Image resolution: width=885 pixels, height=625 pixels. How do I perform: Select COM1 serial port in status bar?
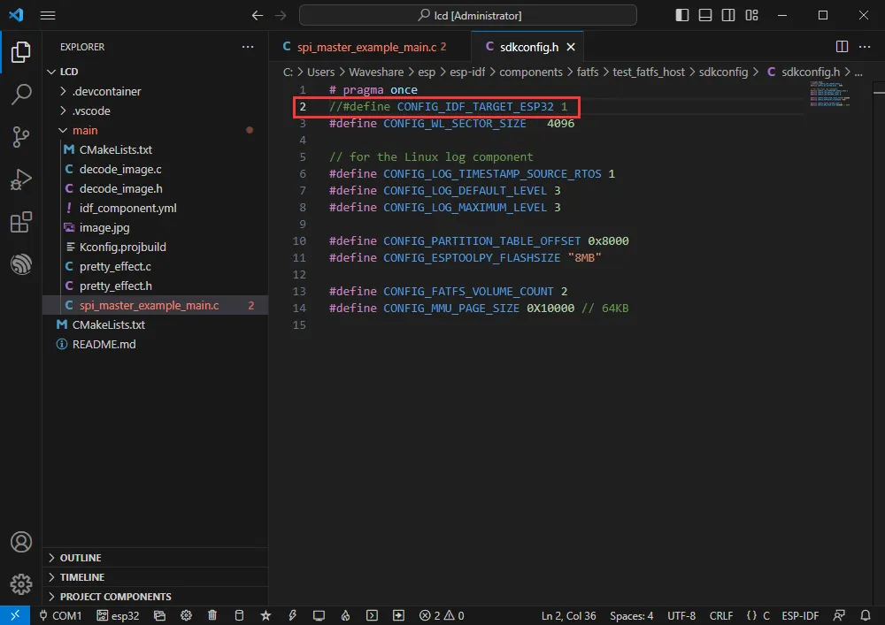(x=60, y=615)
